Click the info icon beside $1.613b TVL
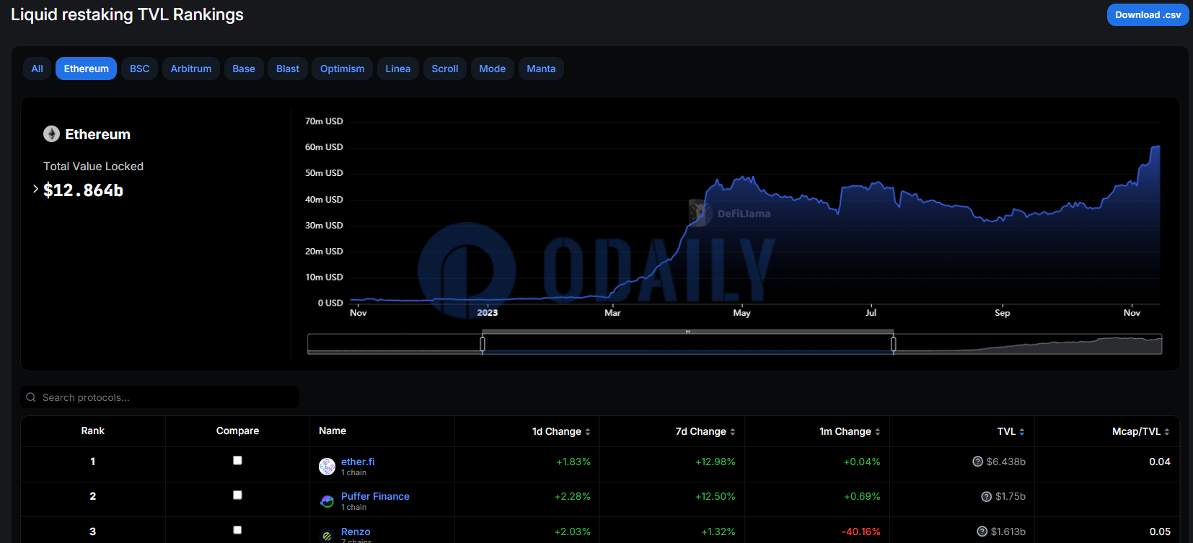 pyautogui.click(x=982, y=531)
